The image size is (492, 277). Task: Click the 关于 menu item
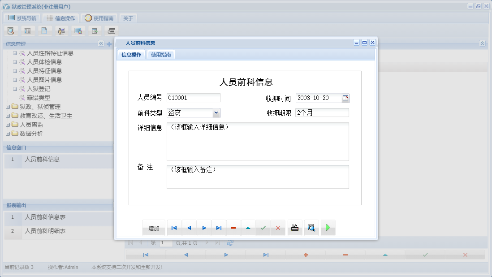(128, 18)
